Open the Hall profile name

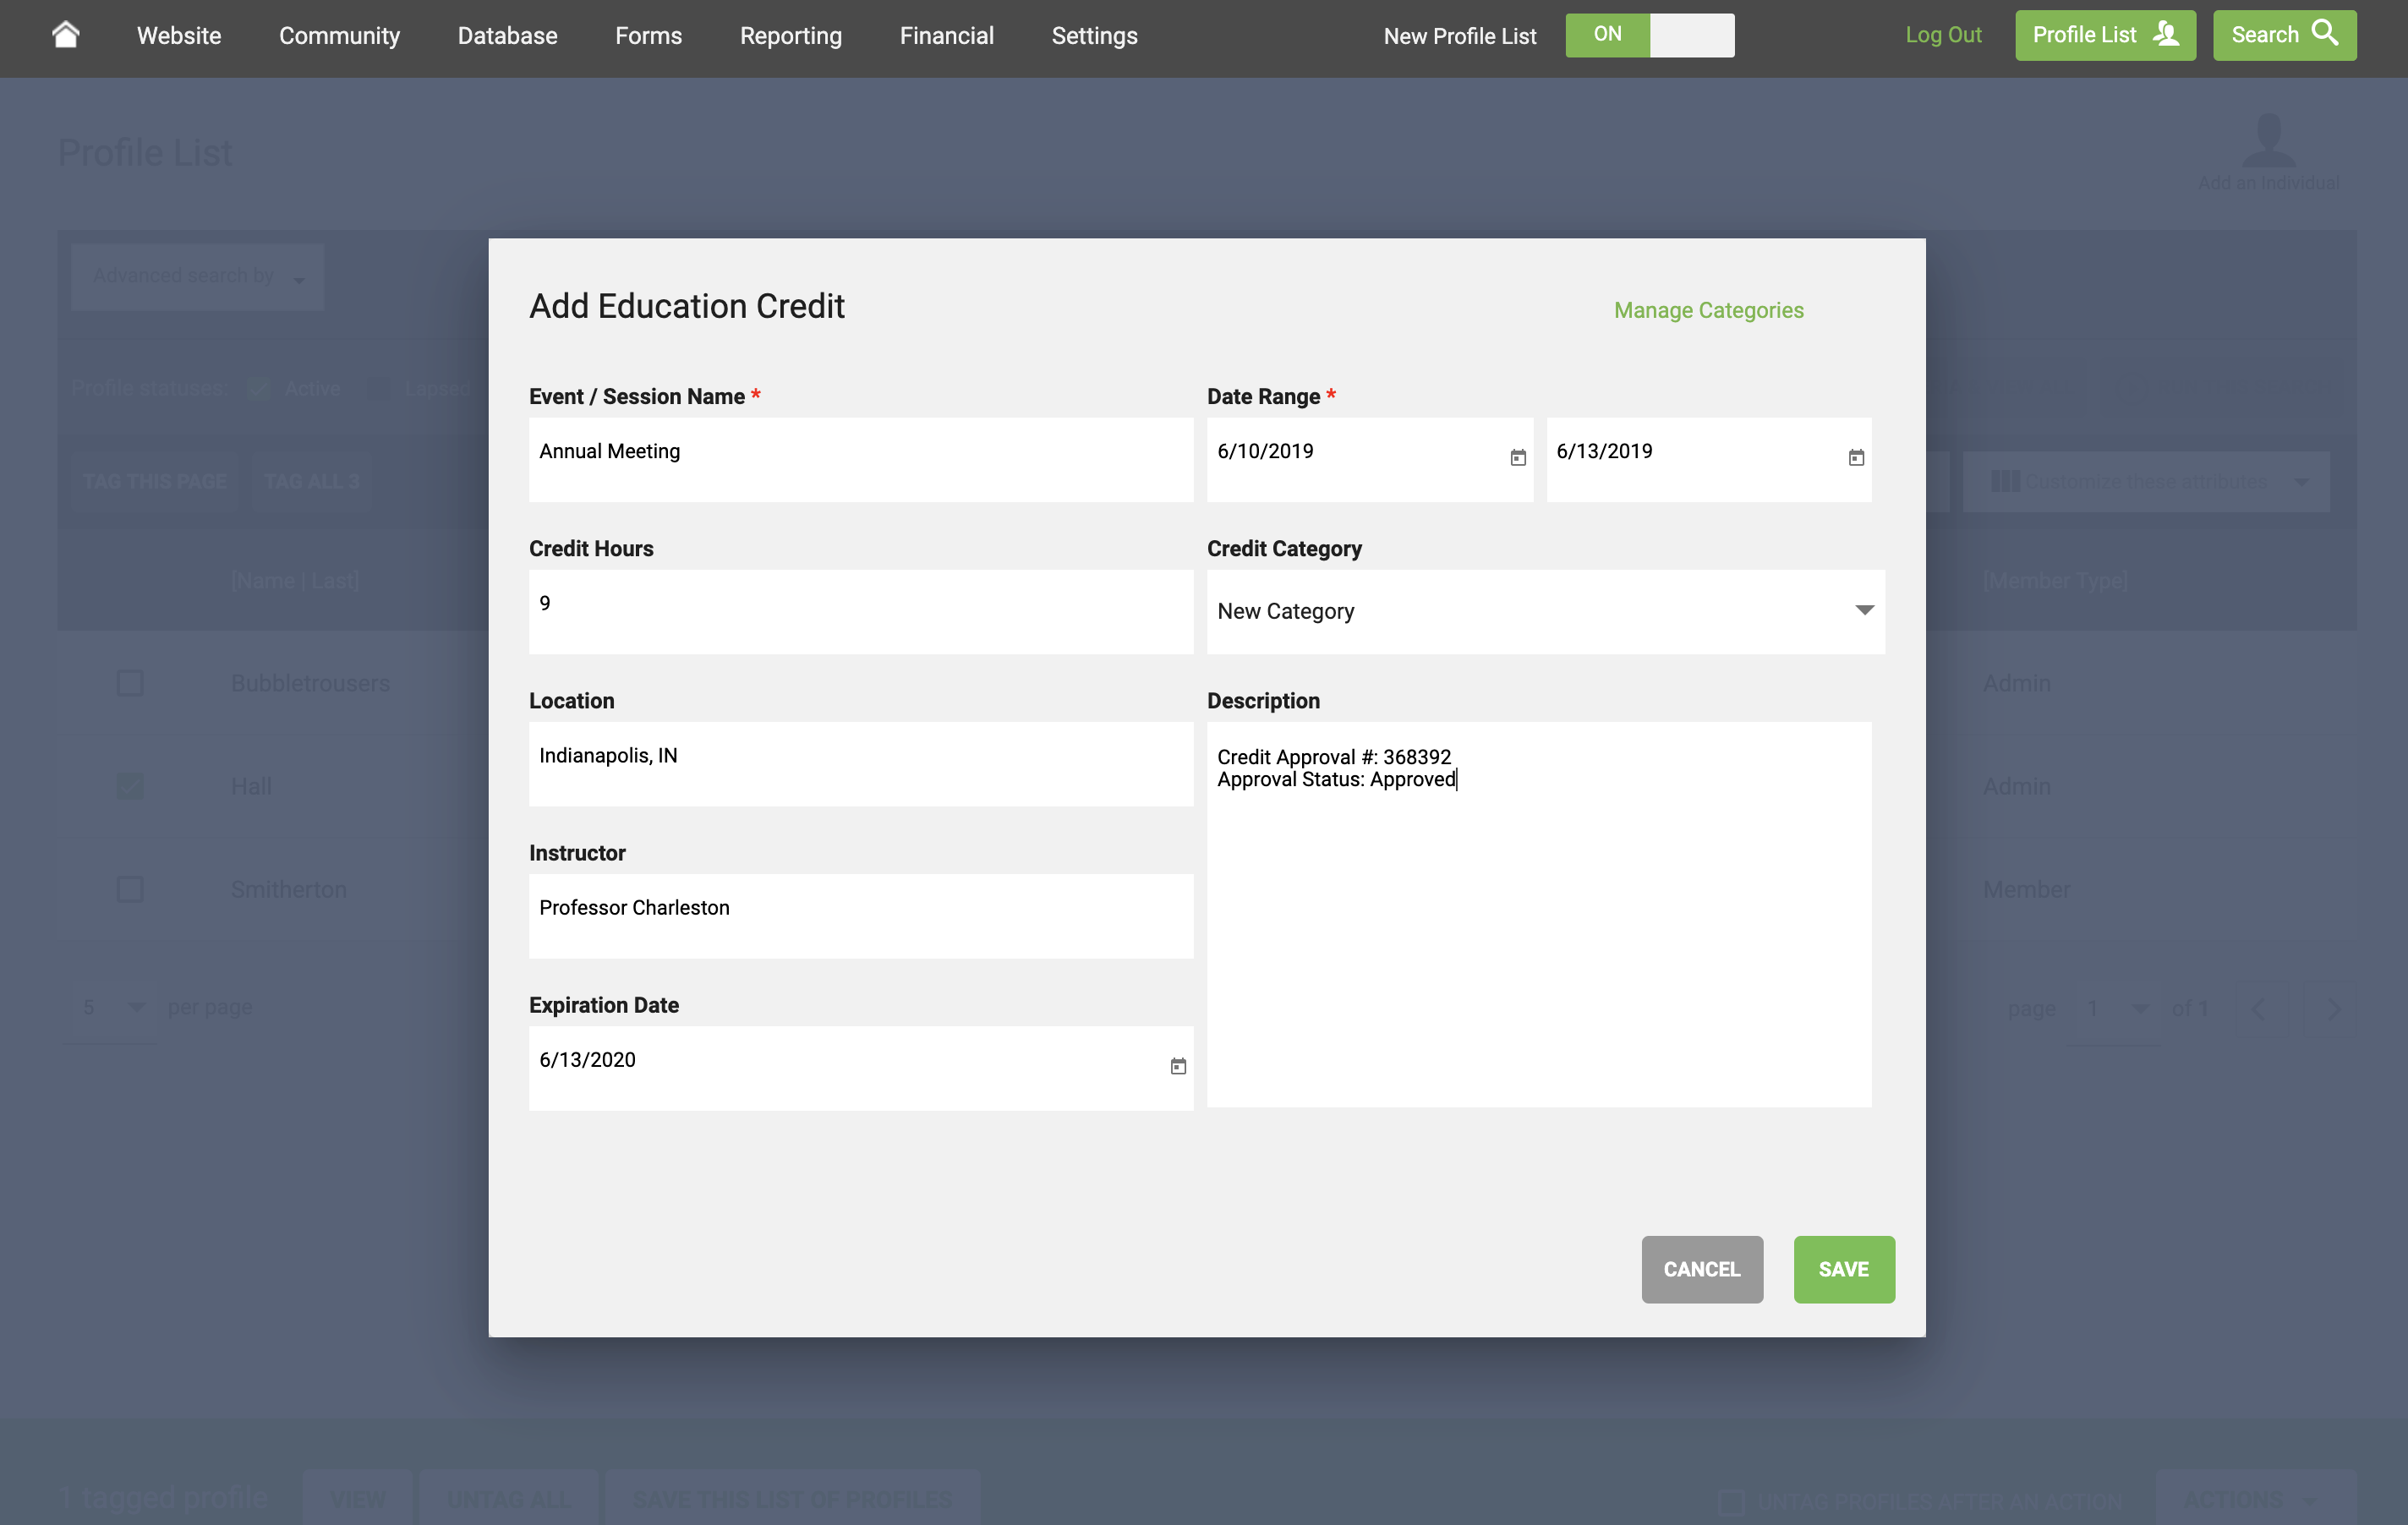[x=251, y=786]
